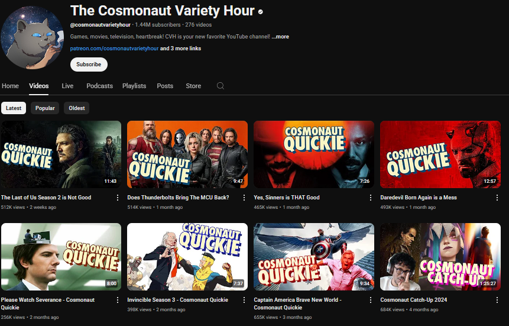The height and width of the screenshot is (326, 509).
Task: Switch to the Live tab
Action: tap(67, 86)
